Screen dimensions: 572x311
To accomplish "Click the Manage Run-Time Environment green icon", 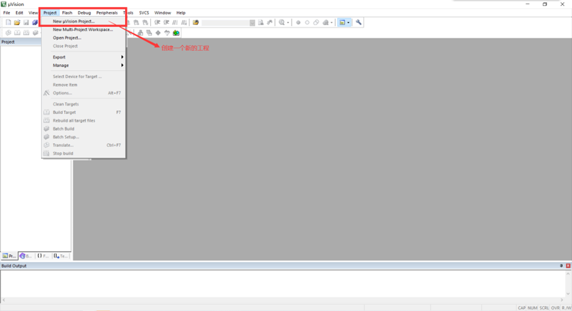I will click(x=176, y=32).
